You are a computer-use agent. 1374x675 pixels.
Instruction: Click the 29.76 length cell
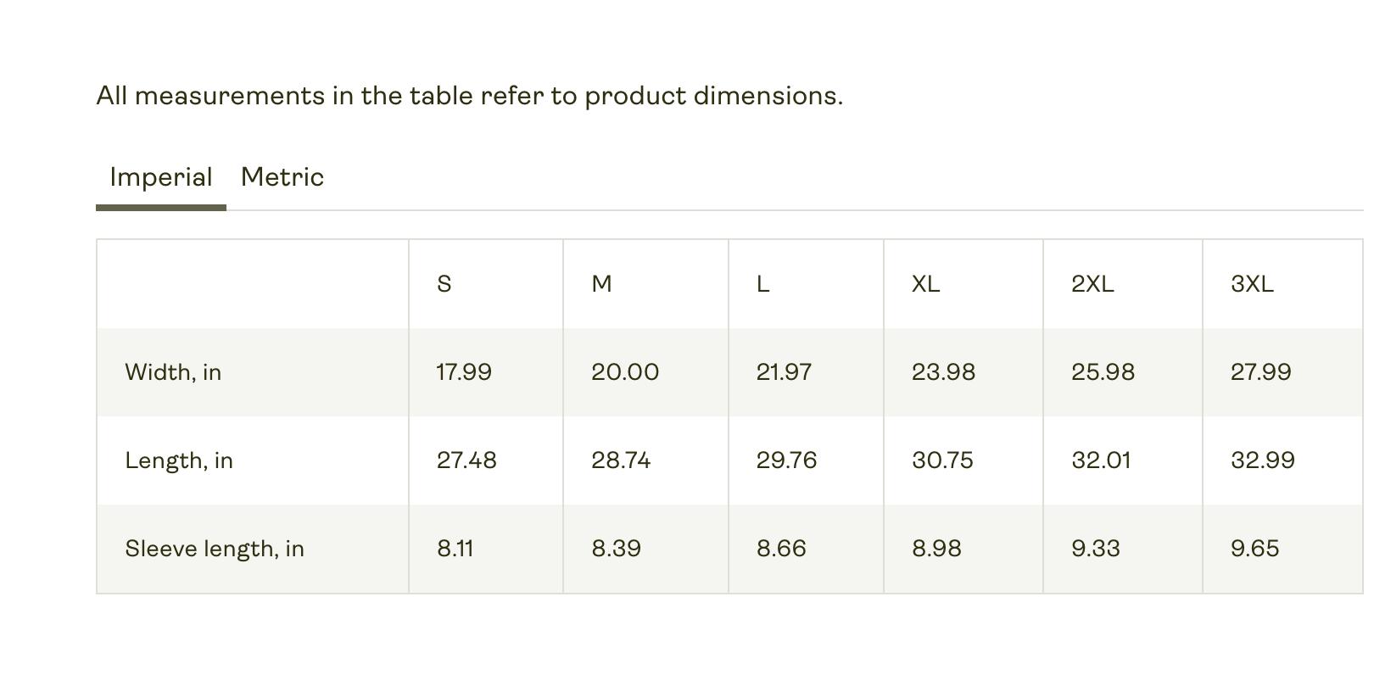coord(786,460)
